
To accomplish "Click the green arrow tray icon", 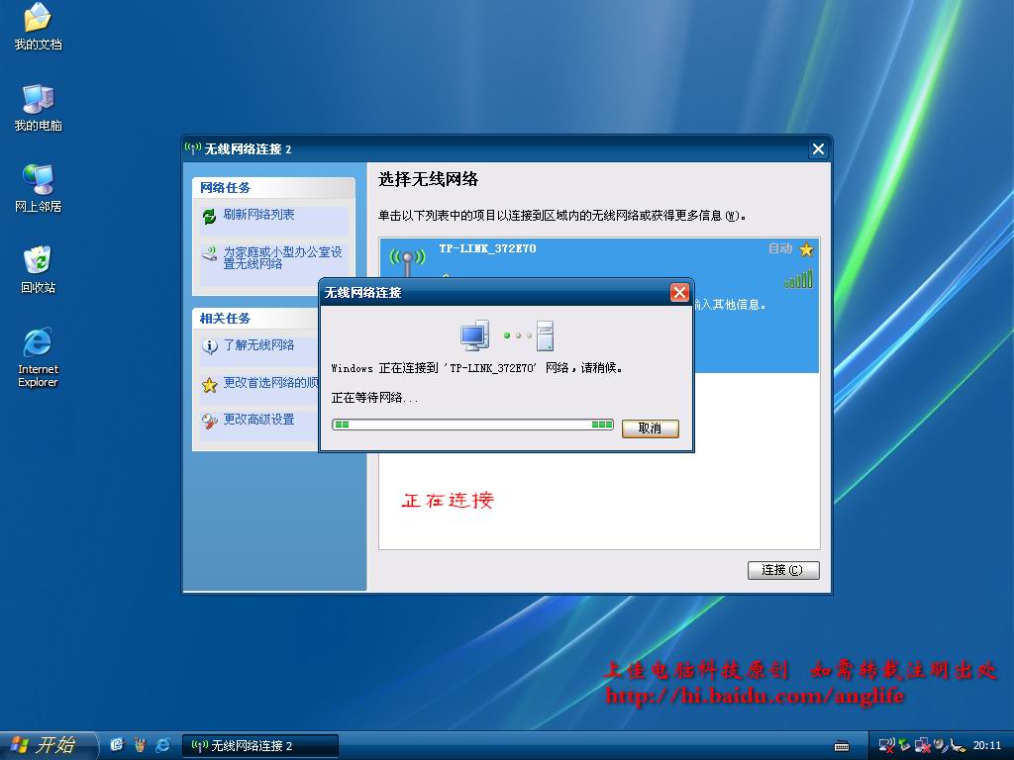I will pyautogui.click(x=904, y=744).
